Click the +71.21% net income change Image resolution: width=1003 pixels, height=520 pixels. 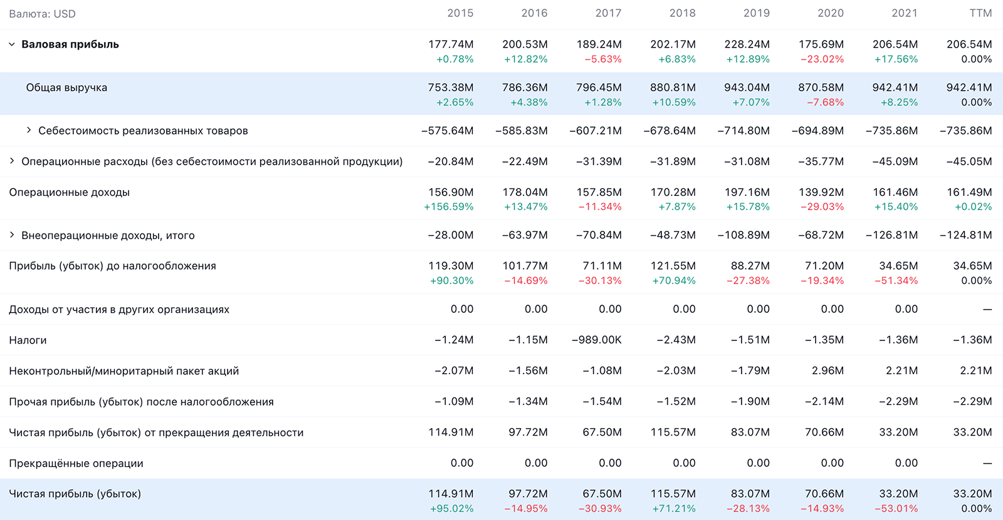click(x=674, y=509)
